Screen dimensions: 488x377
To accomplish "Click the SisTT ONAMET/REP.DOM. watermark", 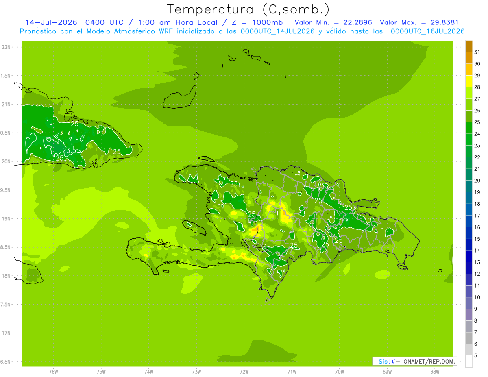I will [x=414, y=361].
